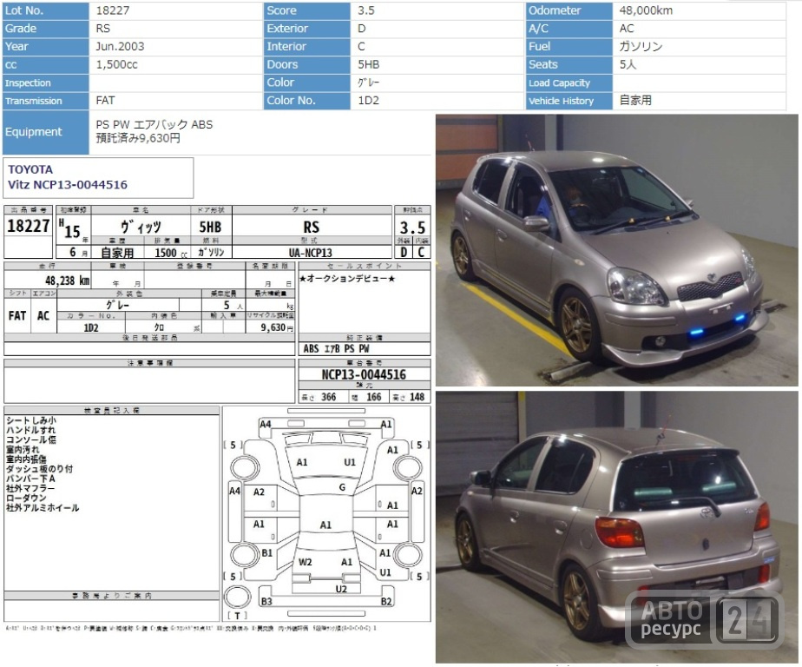The height and width of the screenshot is (667, 802).
Task: Select the color number 1D2 value
Action: click(368, 101)
